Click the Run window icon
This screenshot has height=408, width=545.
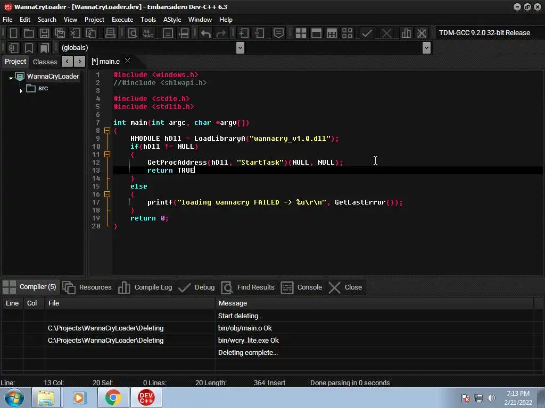tap(316, 33)
